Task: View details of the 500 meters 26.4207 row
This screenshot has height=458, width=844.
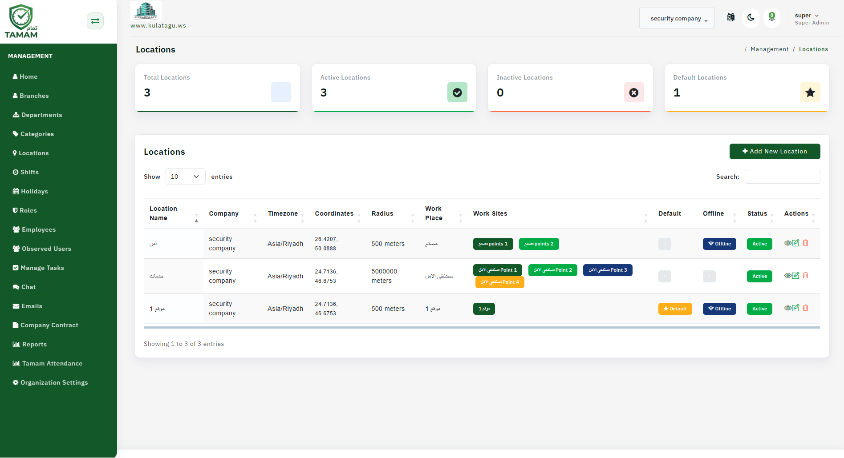Action: click(787, 243)
